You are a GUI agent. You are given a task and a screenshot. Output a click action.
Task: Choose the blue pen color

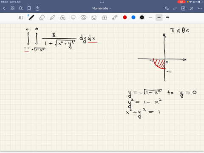pos(133,17)
